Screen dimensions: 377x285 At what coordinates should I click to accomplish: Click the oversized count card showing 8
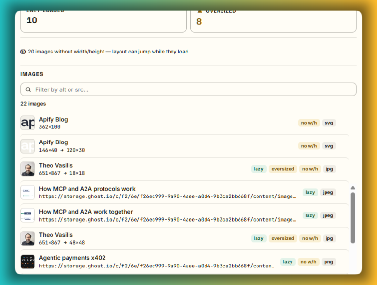coord(274,21)
